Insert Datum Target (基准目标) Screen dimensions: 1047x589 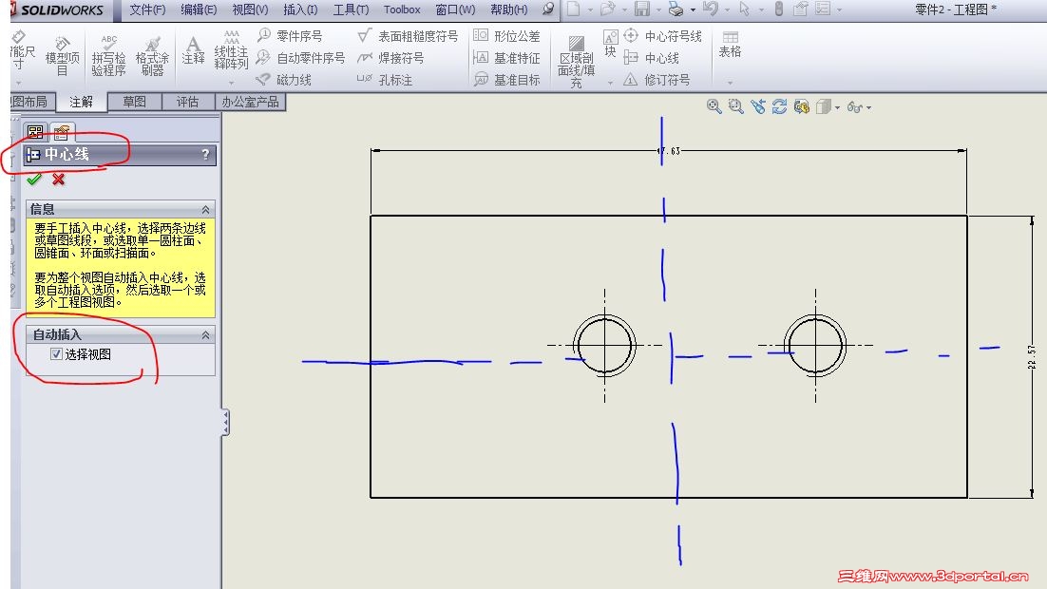point(506,80)
